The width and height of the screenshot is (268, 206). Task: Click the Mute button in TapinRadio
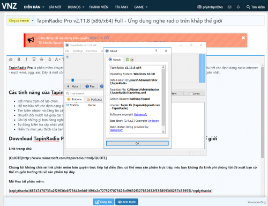click(73, 86)
